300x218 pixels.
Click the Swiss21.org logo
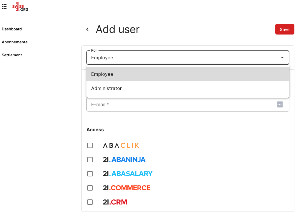(x=20, y=7)
